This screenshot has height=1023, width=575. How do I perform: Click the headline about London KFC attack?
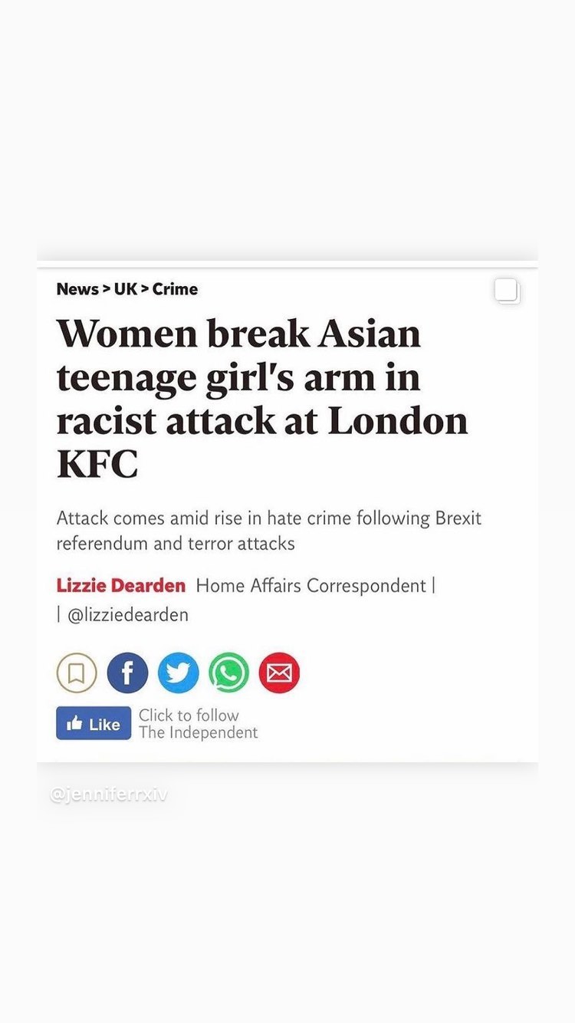(x=262, y=399)
